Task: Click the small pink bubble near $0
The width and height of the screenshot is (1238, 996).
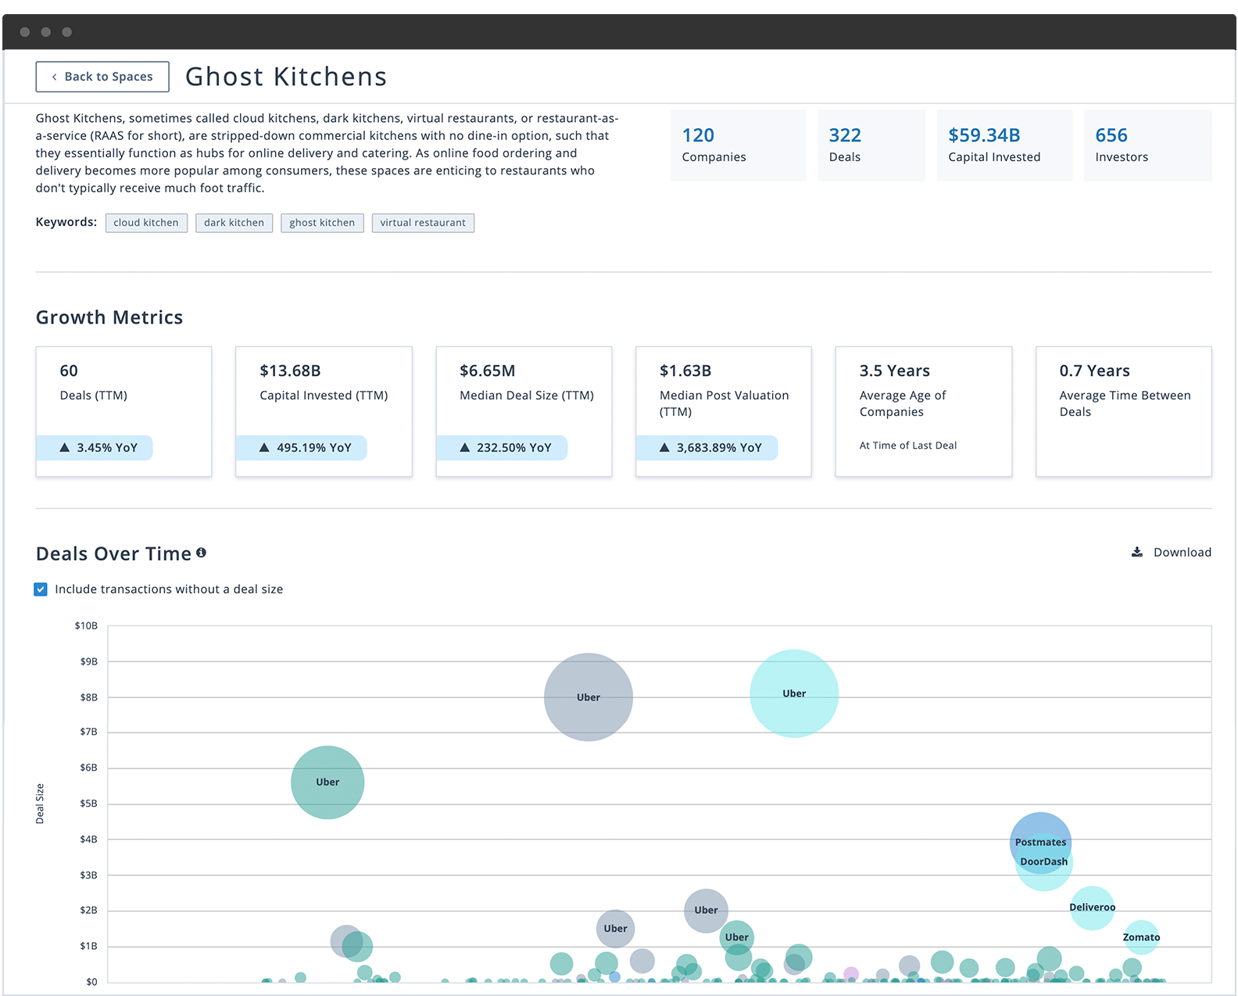Action: (x=851, y=974)
